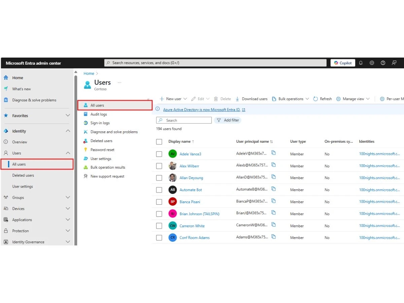This screenshot has height=303, width=404.
Task: Check the box for Allan Deyoung
Action: pyautogui.click(x=159, y=178)
